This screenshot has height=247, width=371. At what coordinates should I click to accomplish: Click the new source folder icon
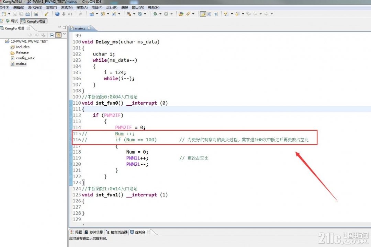103,14
